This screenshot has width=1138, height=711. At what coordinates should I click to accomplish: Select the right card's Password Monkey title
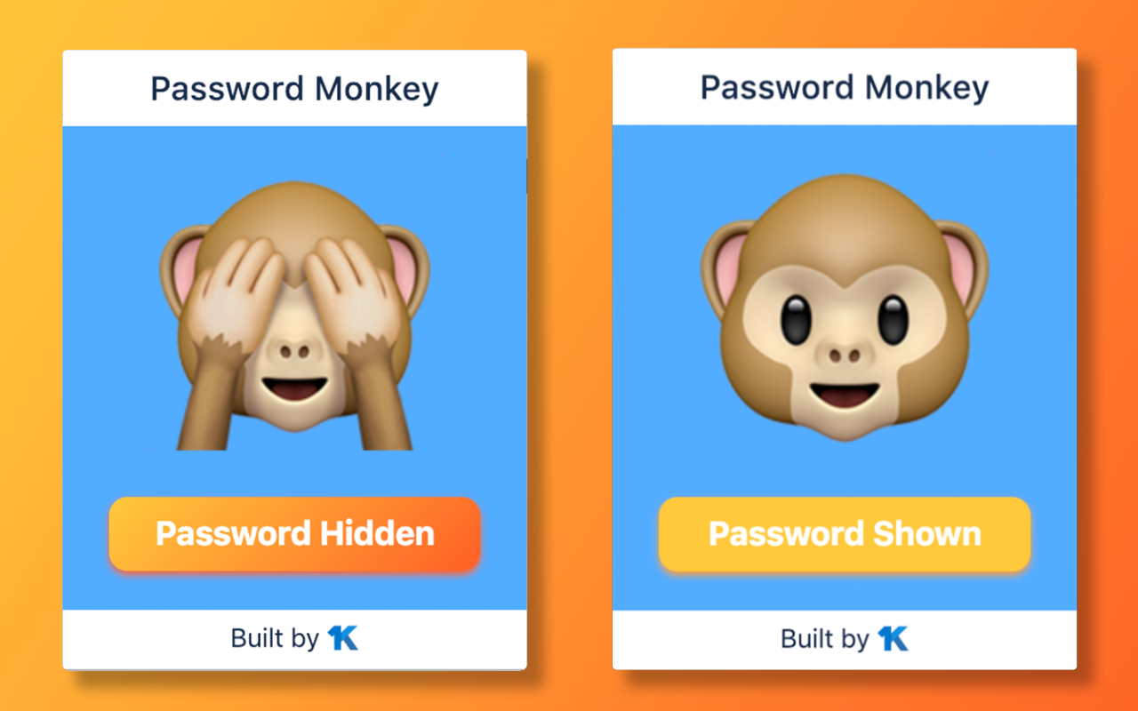click(x=845, y=88)
